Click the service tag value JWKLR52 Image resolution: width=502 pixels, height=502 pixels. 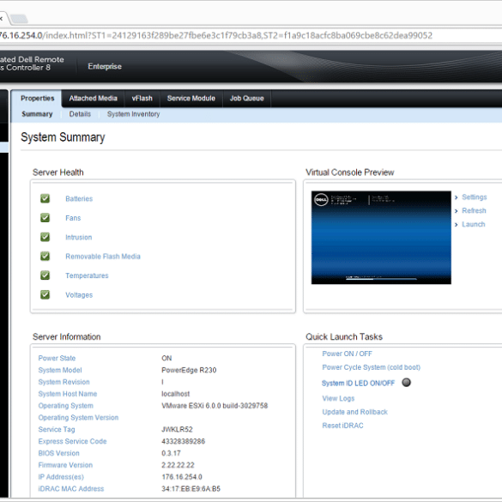177,429
